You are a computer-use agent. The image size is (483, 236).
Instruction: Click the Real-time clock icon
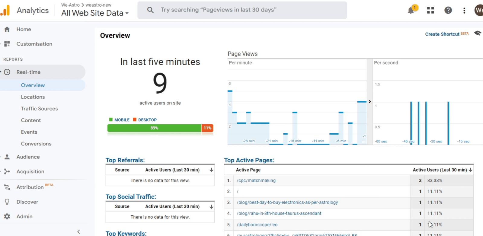point(7,72)
